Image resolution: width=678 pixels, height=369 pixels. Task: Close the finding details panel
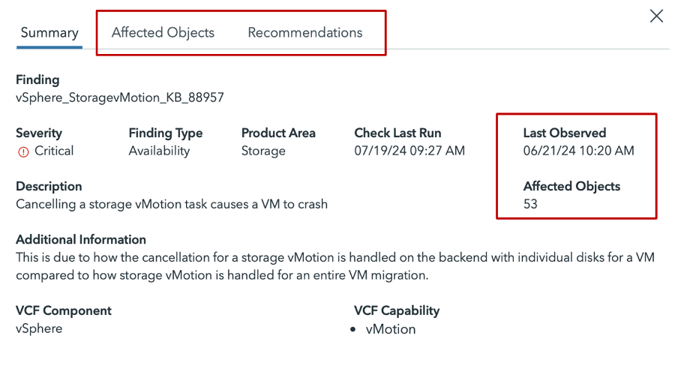click(x=656, y=16)
